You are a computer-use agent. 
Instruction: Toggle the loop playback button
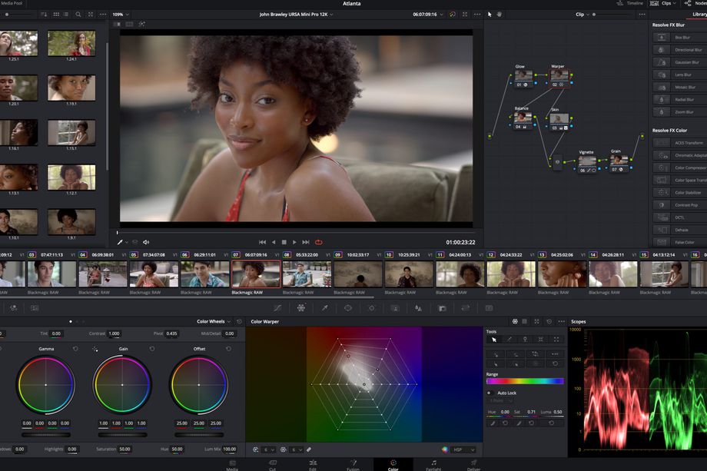(318, 242)
